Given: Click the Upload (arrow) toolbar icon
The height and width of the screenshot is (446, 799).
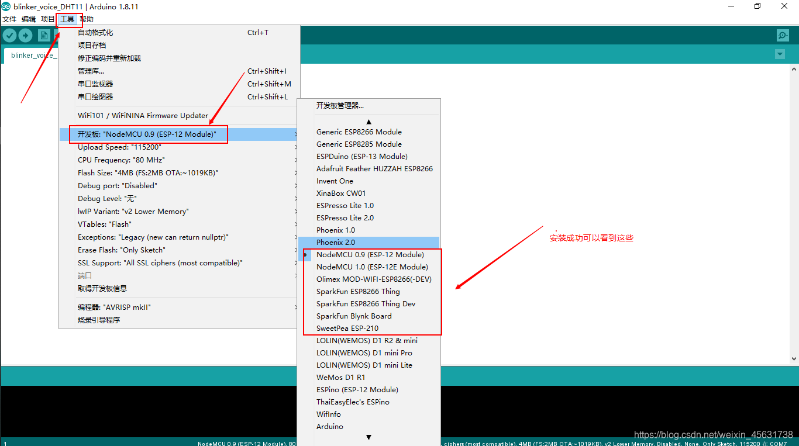Looking at the screenshot, I should coord(25,35).
